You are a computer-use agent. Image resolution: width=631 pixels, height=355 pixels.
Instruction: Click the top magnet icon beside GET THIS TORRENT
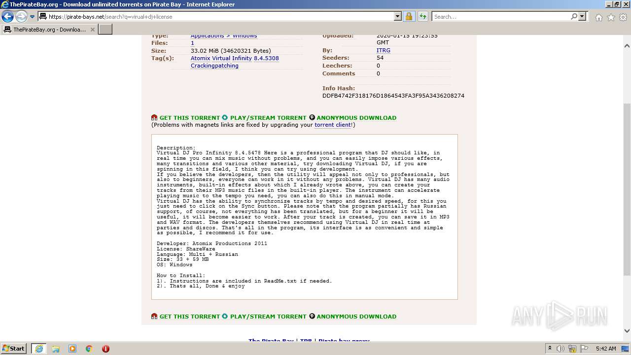(154, 118)
